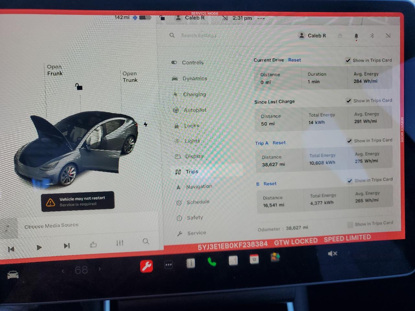The width and height of the screenshot is (415, 311).
Task: Open the manual booklet app in dock
Action: point(190,263)
